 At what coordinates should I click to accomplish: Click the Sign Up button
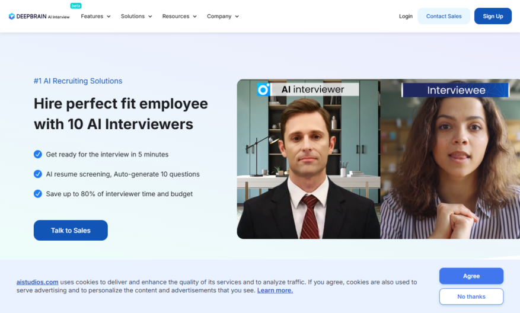(493, 16)
